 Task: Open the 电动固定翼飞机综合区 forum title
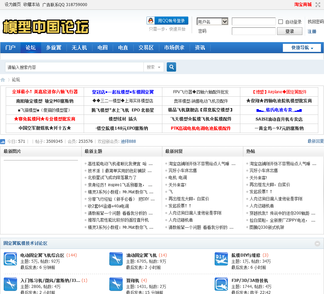(x=43, y=255)
